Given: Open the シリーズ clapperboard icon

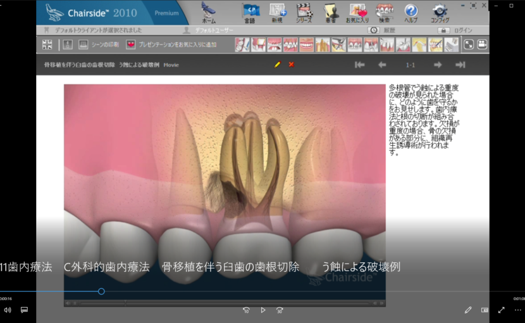Looking at the screenshot, I should (304, 13).
